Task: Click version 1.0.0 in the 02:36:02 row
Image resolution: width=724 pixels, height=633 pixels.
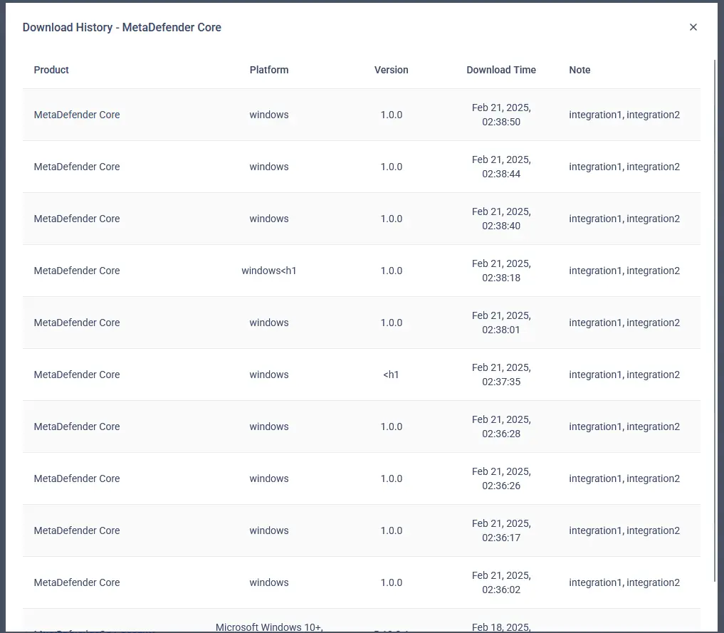Action: tap(391, 582)
